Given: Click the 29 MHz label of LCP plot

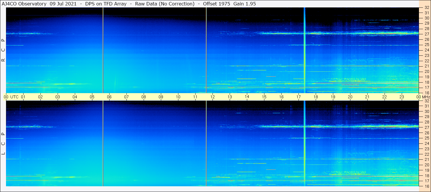Looking at the screenshot, I should click(x=427, y=117).
